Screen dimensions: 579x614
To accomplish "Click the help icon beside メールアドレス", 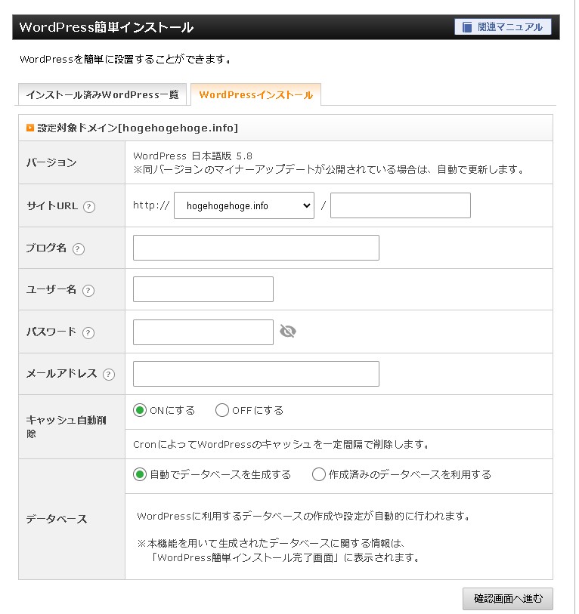I will click(109, 375).
